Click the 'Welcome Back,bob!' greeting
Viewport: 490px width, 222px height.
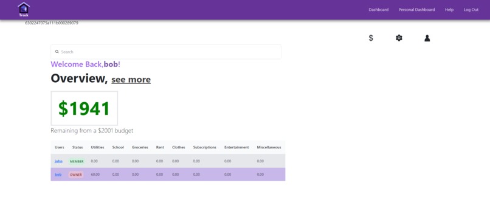click(x=85, y=64)
